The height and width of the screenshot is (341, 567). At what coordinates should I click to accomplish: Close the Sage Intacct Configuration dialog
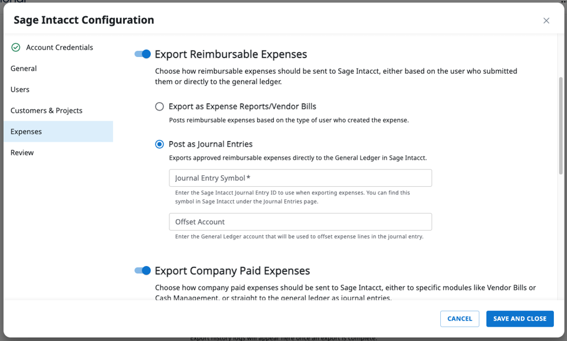pos(546,20)
